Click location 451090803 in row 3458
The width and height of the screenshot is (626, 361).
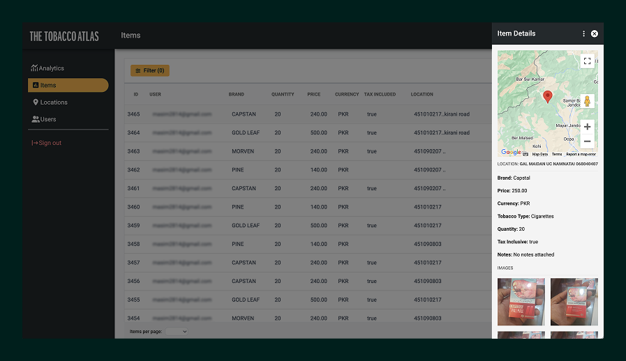point(428,244)
